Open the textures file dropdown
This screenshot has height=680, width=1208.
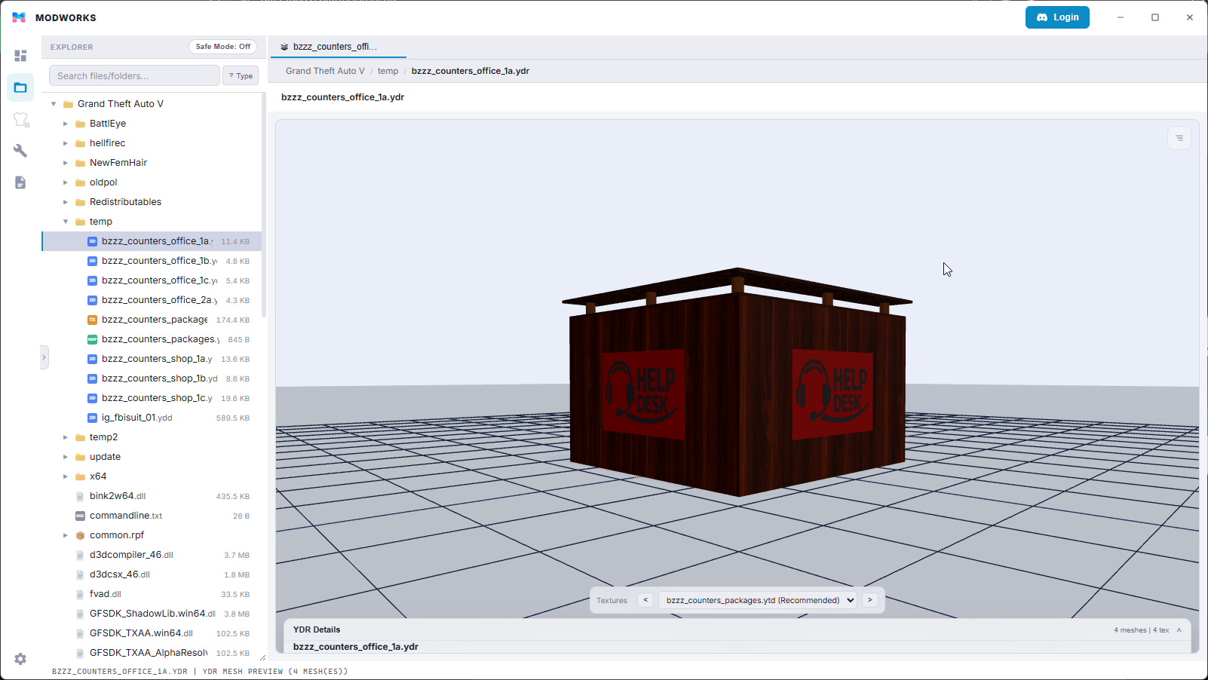coord(759,600)
